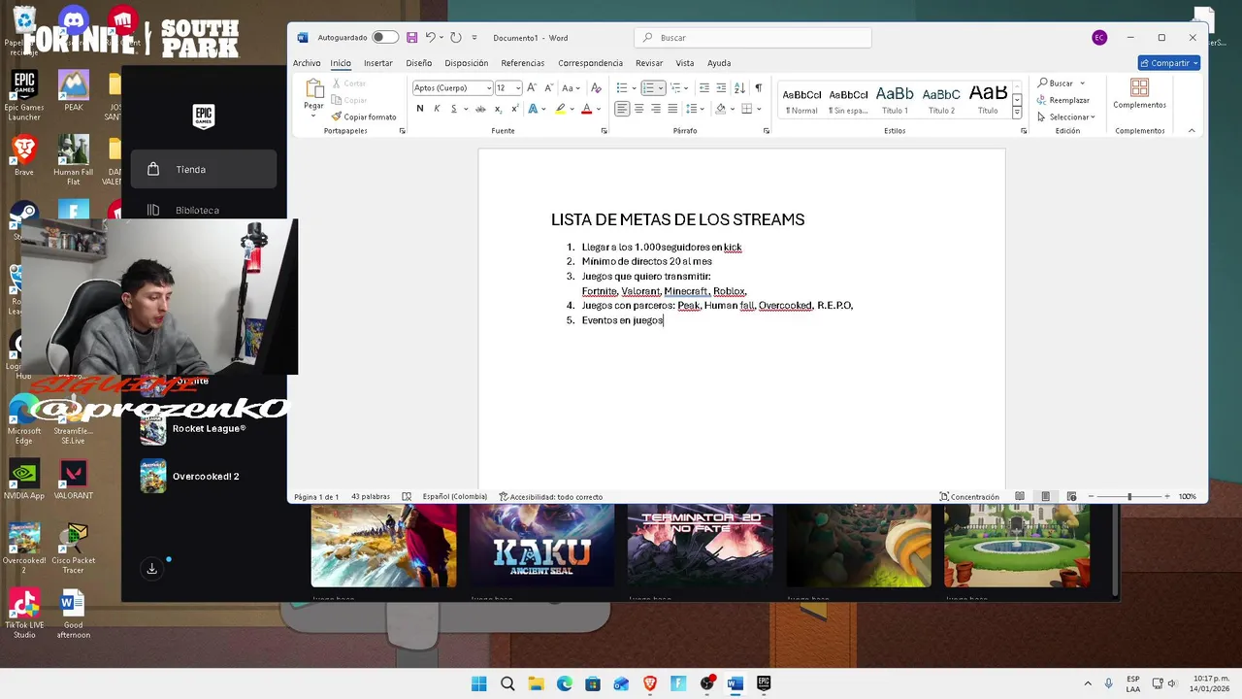Toggle bold formatting (N) in Word ribbon
This screenshot has width=1242, height=699.
point(419,109)
